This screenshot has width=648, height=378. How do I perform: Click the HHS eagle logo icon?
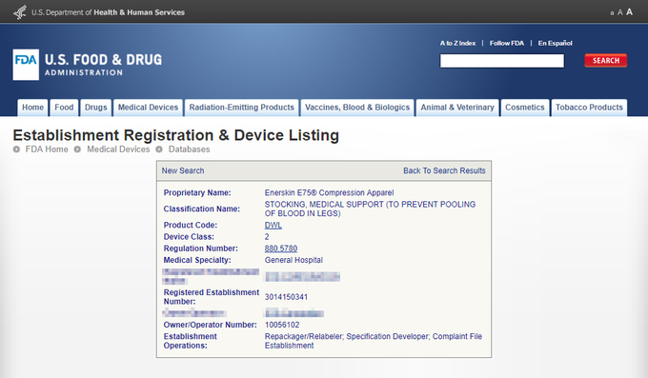20,12
